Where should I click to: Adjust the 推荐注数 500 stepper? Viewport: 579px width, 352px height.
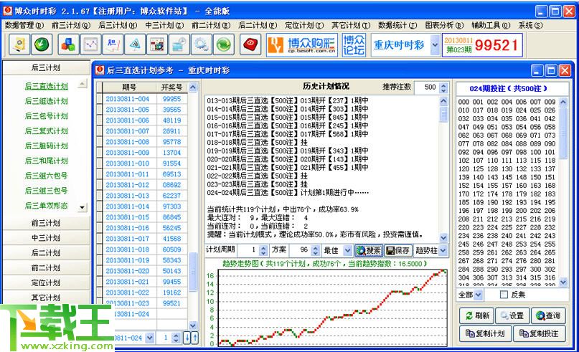click(x=444, y=87)
